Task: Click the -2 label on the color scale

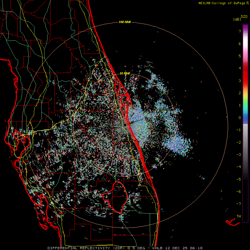Action: click(x=239, y=142)
